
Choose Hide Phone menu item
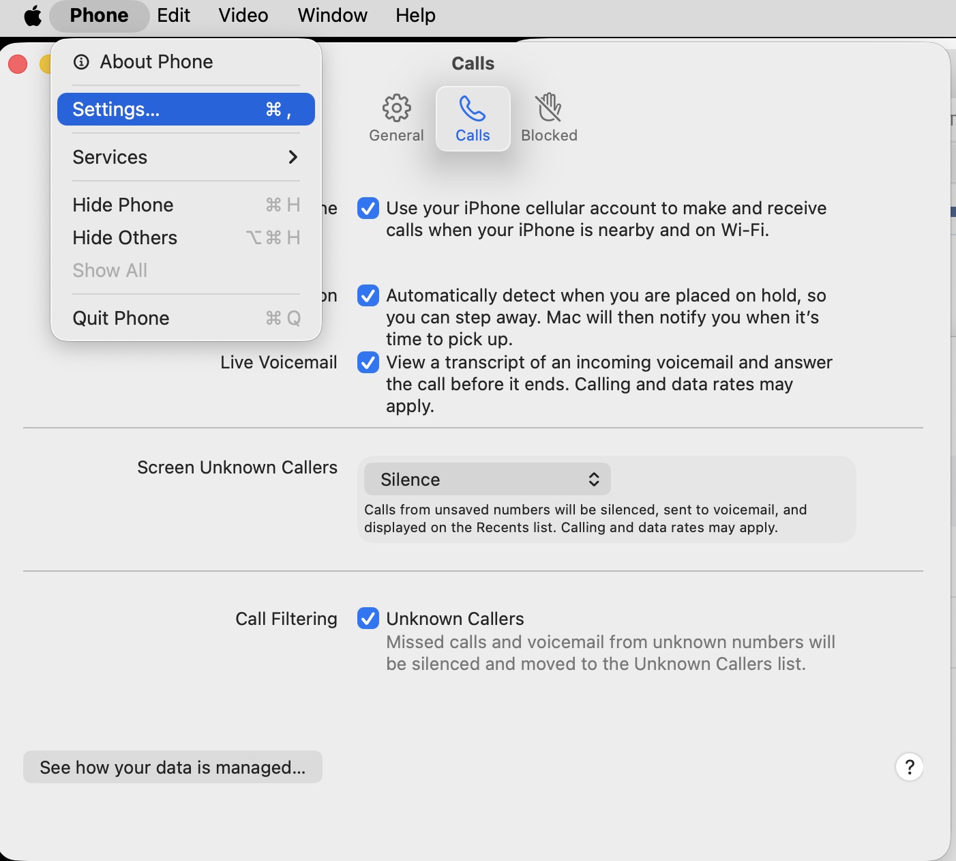pyautogui.click(x=185, y=205)
